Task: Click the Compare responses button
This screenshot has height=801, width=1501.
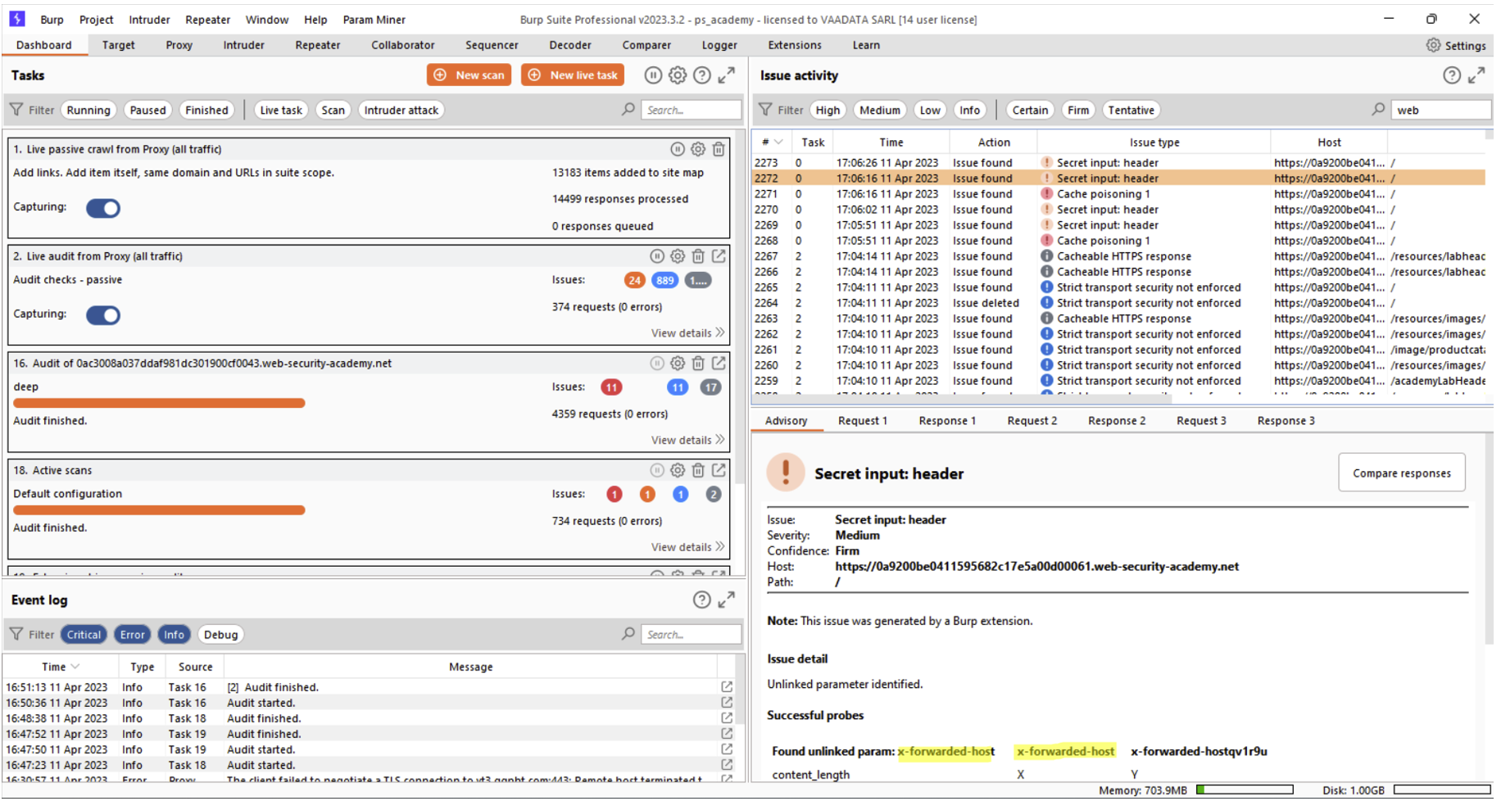Action: click(x=1400, y=473)
